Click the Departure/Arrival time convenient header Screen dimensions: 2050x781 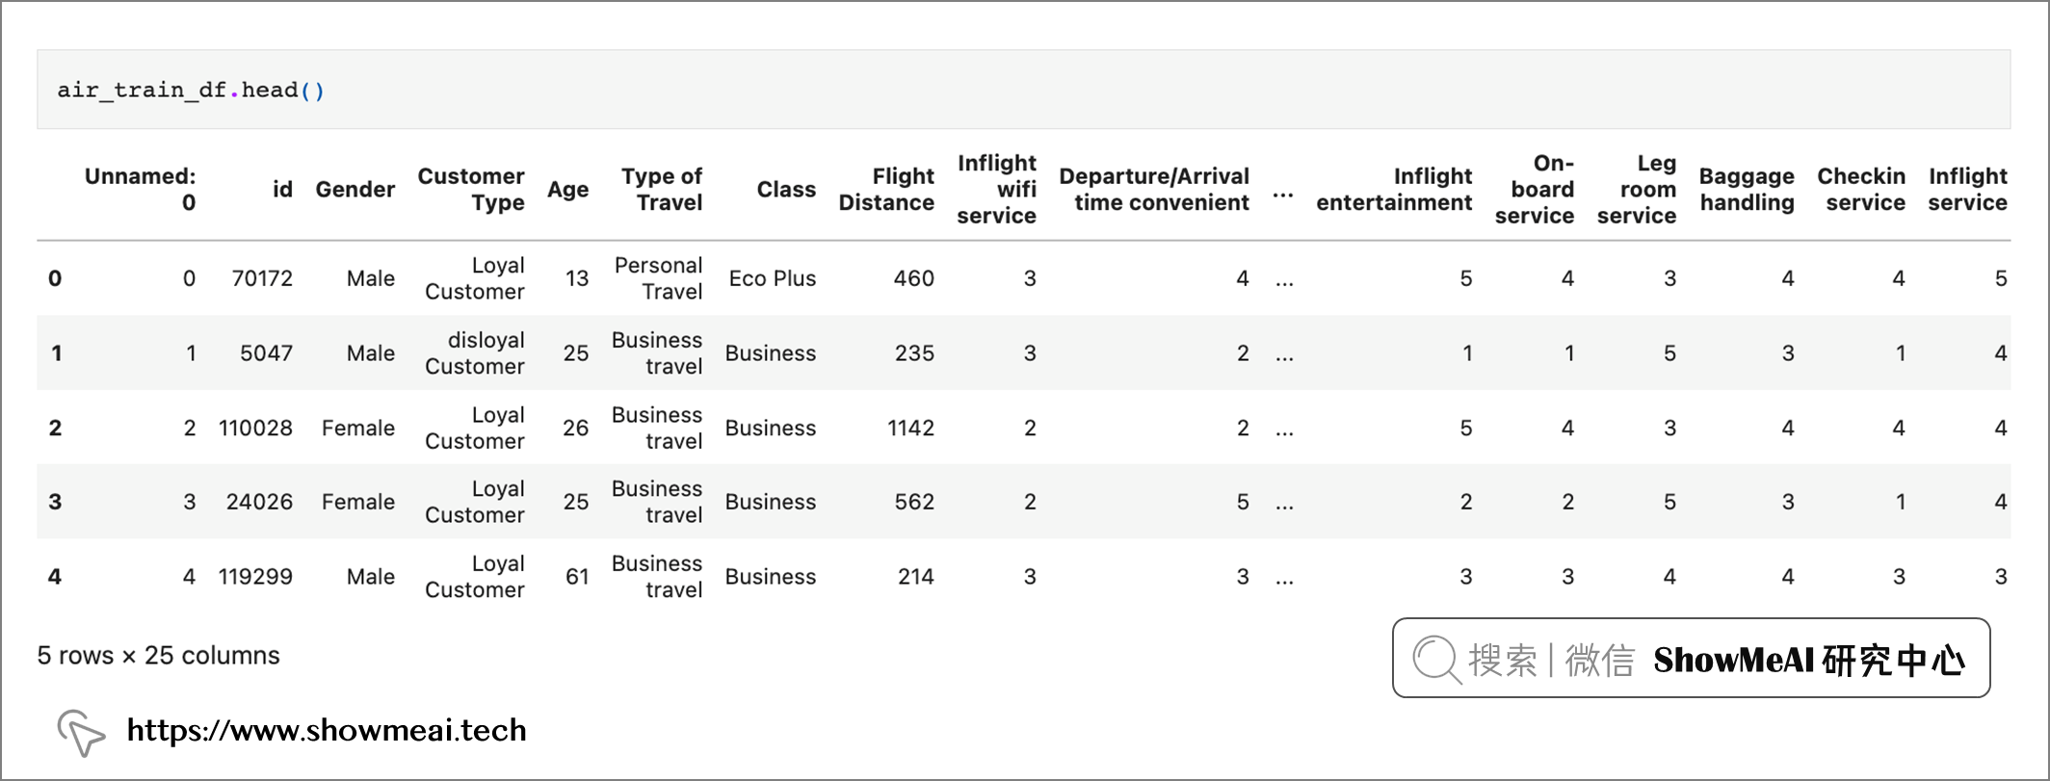pos(1154,189)
